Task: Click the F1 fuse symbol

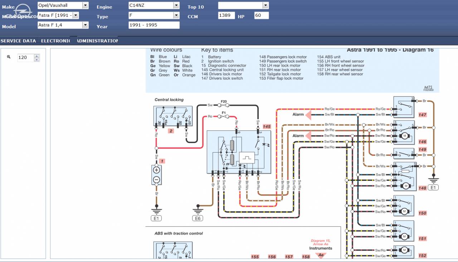Action: click(x=224, y=116)
